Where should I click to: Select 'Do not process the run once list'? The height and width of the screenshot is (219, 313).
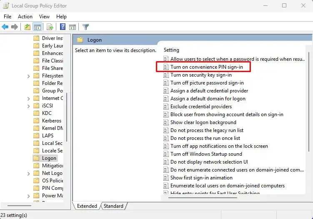click(x=202, y=138)
